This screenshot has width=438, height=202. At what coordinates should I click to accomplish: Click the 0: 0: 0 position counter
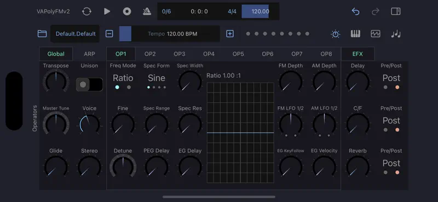199,11
